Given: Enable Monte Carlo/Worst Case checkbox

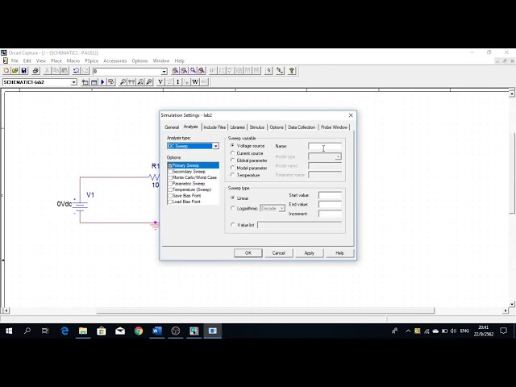Looking at the screenshot, I should point(170,177).
